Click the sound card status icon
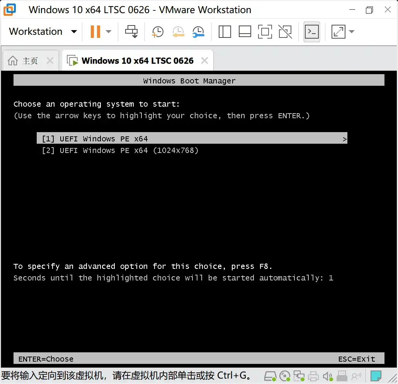The height and width of the screenshot is (384, 398). (x=328, y=376)
